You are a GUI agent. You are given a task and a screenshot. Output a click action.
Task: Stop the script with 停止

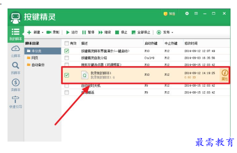[x=121, y=32]
